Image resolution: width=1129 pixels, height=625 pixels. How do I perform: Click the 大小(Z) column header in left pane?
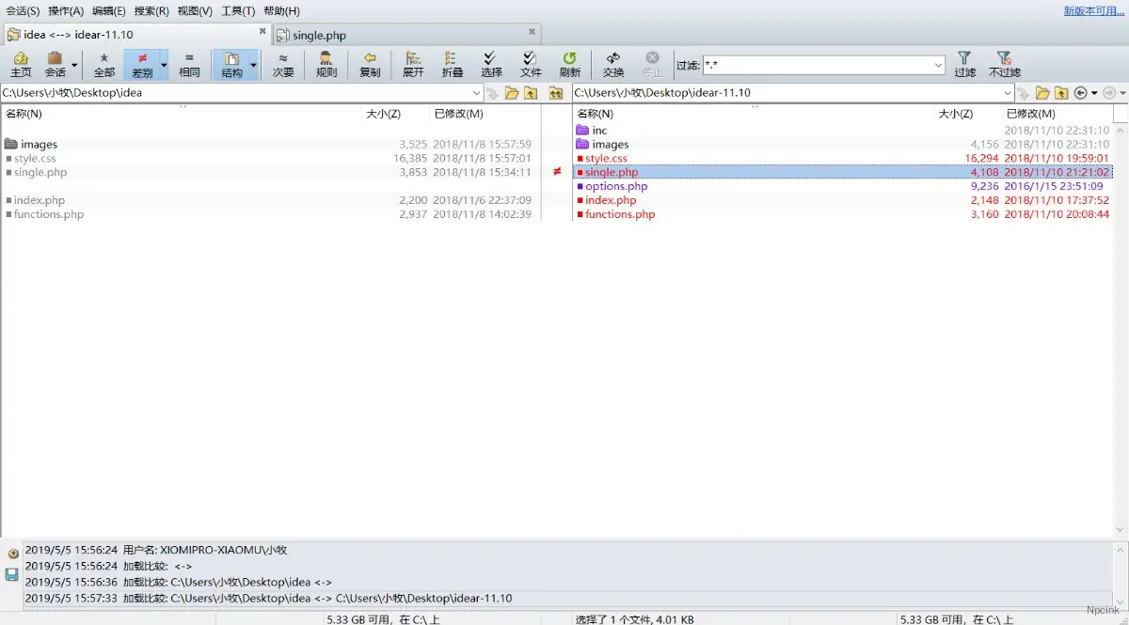[x=383, y=114]
